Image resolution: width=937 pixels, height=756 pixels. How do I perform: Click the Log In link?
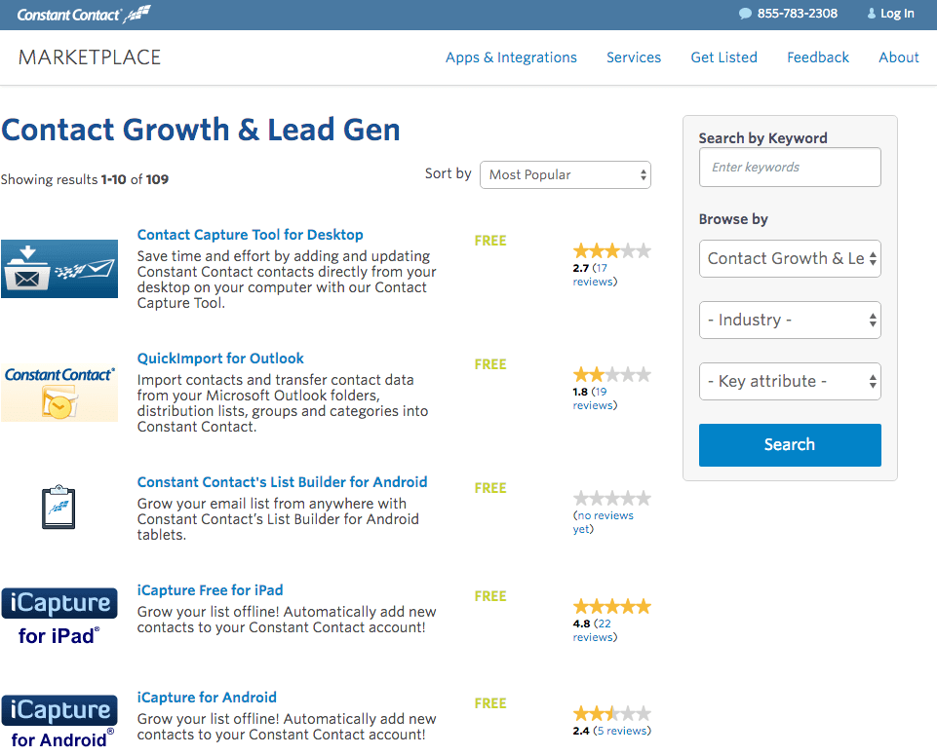click(x=897, y=14)
